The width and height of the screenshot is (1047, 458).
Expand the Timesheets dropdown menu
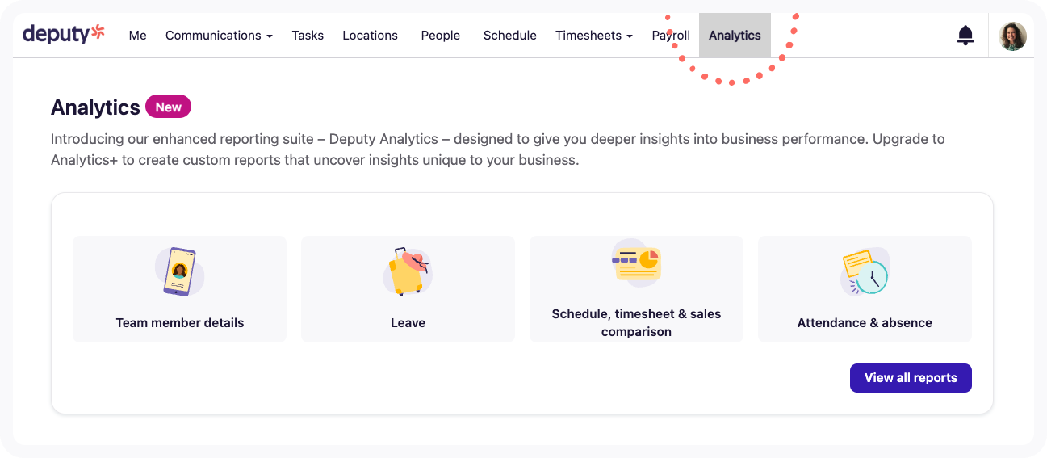click(x=593, y=36)
